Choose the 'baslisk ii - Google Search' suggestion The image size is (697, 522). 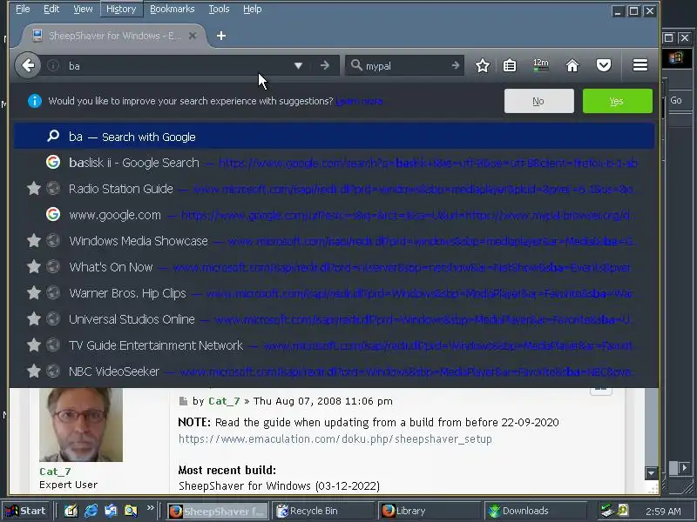click(334, 163)
